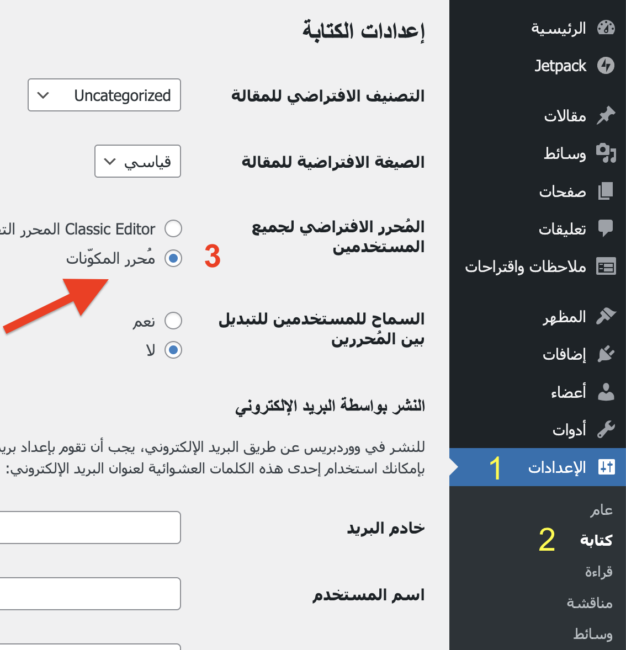This screenshot has height=650, width=626.
Task: Click the dashboard icon next to الرئيسية
Action: click(x=606, y=28)
